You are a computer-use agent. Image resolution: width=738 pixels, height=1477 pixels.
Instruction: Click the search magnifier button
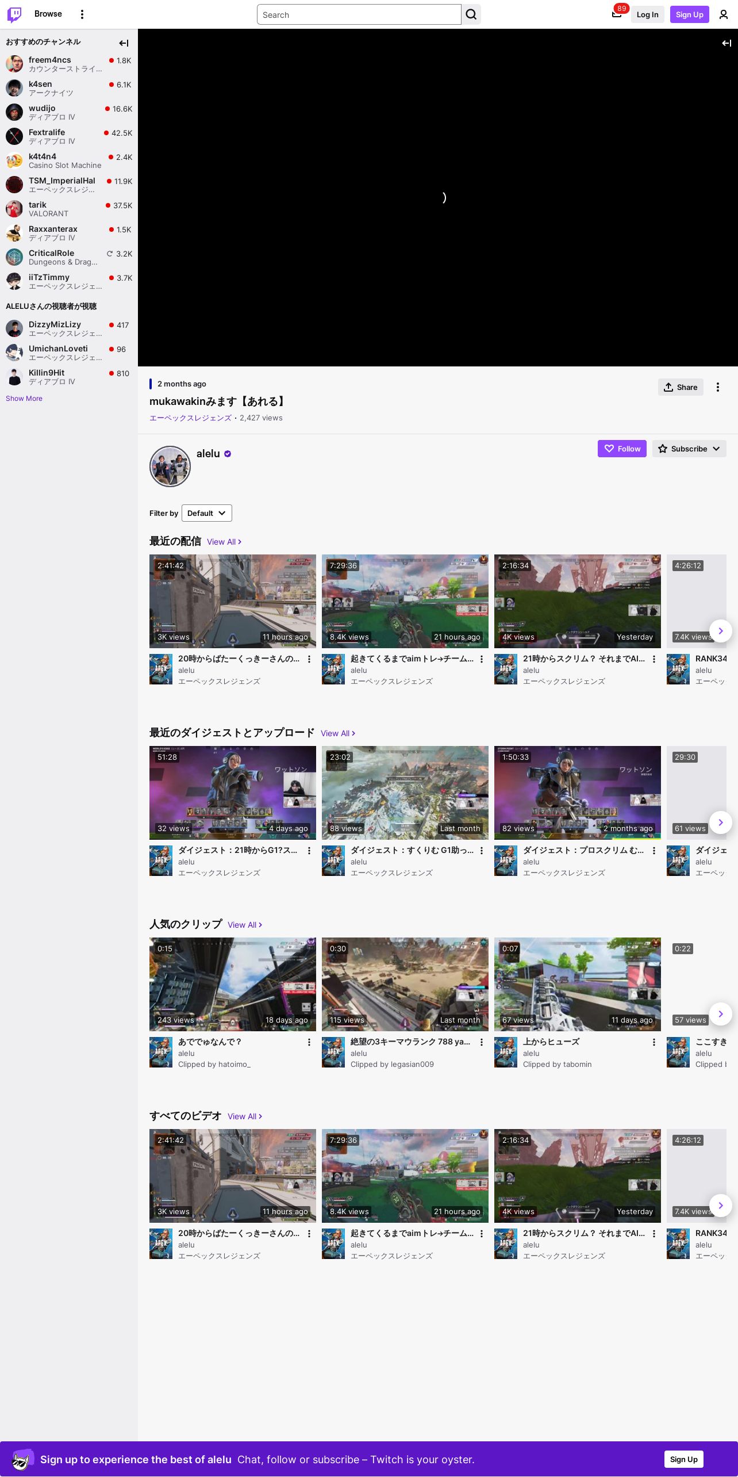[x=471, y=14]
